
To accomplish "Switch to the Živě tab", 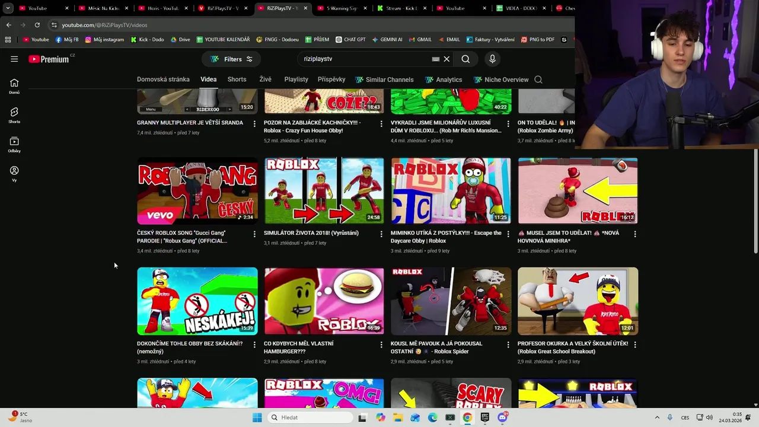I will point(265,79).
